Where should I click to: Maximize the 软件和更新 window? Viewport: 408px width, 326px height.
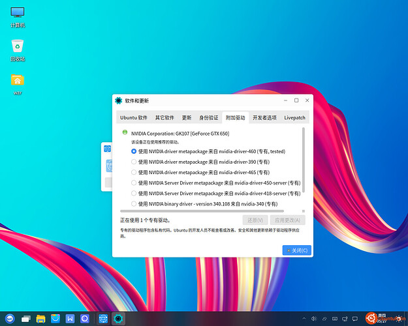pyautogui.click(x=296, y=100)
